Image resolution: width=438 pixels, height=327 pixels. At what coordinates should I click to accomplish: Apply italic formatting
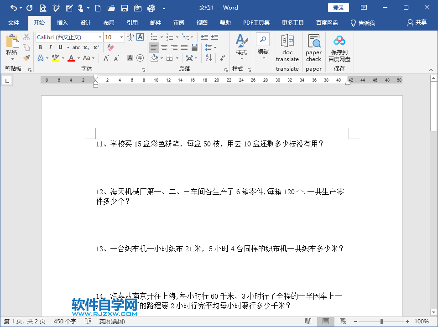(50, 47)
